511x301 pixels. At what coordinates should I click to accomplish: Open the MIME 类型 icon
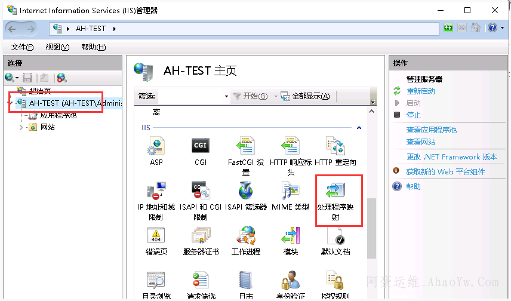click(x=290, y=192)
